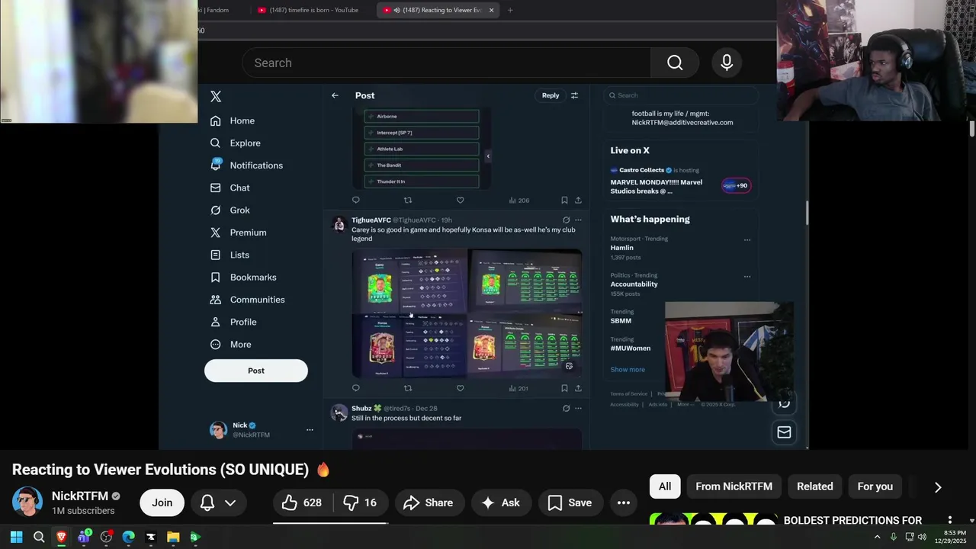Open options for Hamlin trend

click(746, 239)
